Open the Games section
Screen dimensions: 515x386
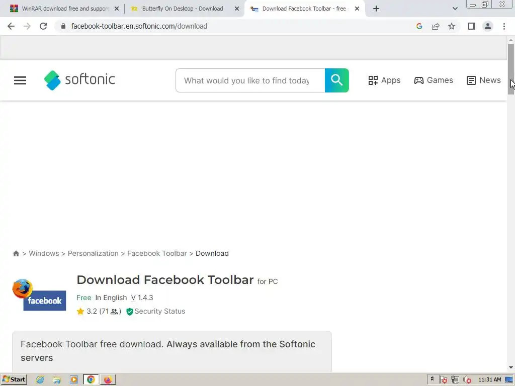434,80
